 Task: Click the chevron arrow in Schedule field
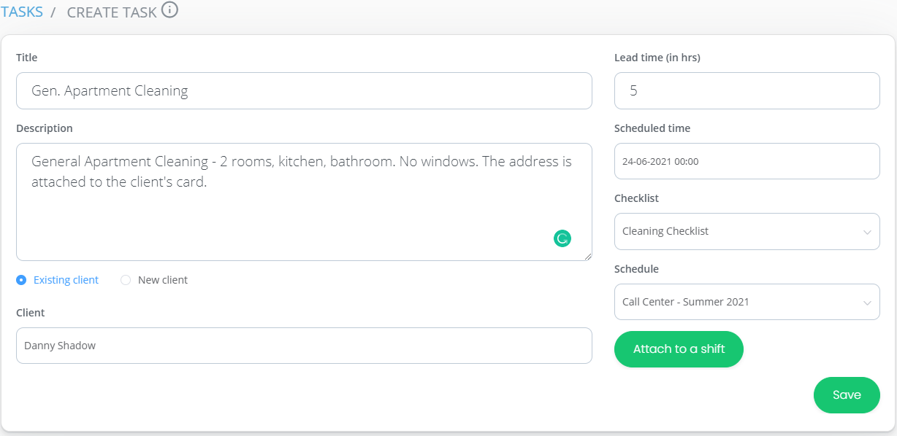(x=867, y=303)
